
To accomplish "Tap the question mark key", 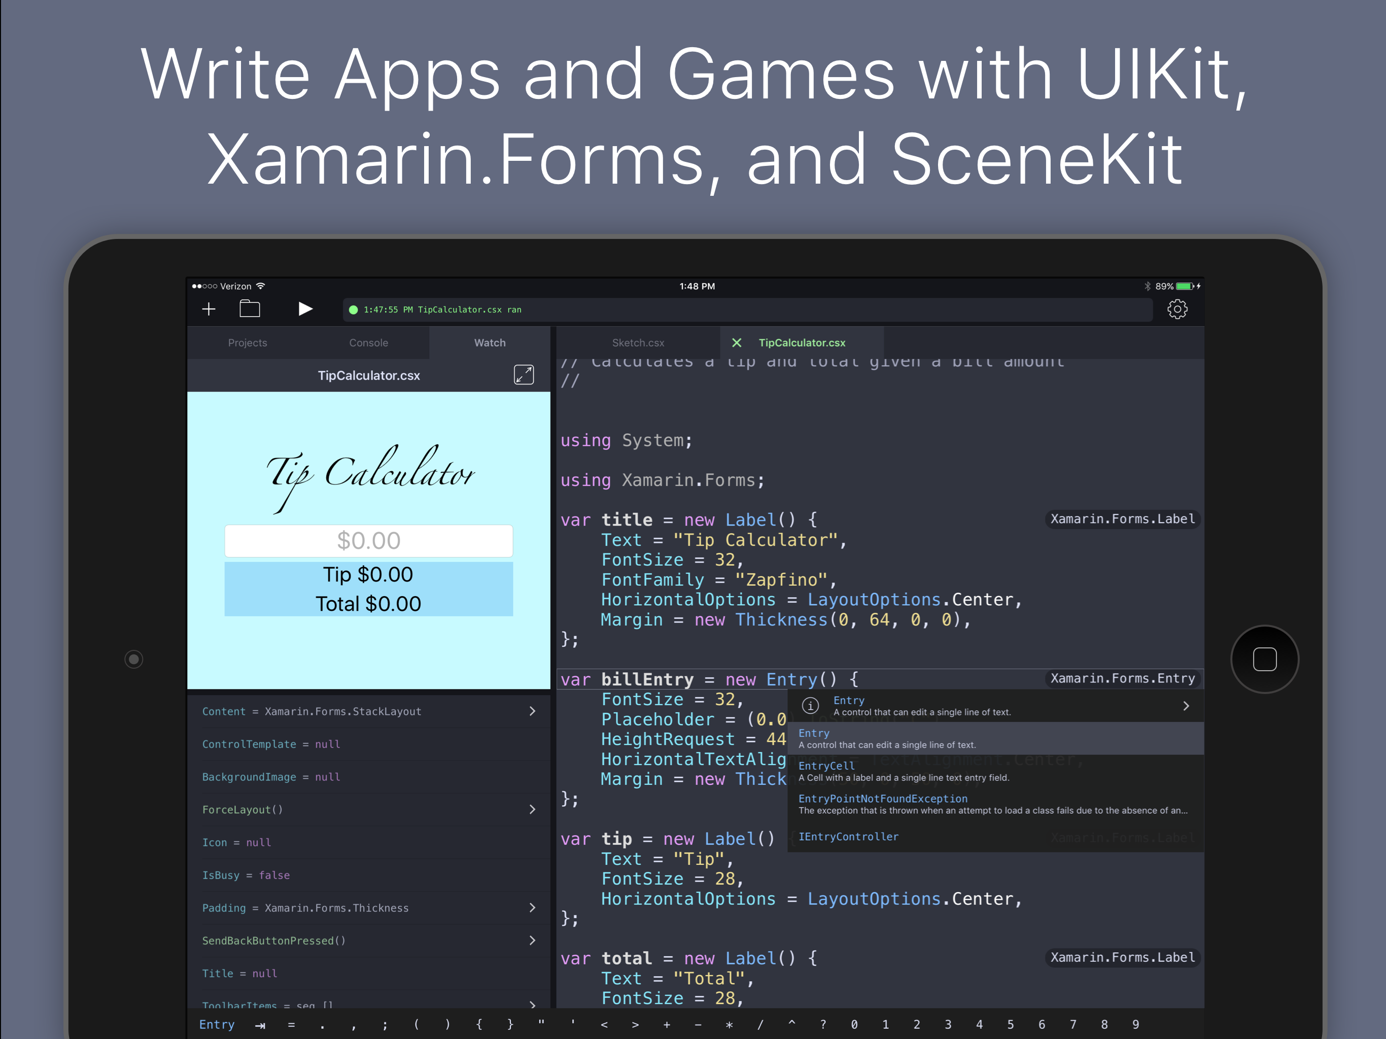I will (x=823, y=1025).
